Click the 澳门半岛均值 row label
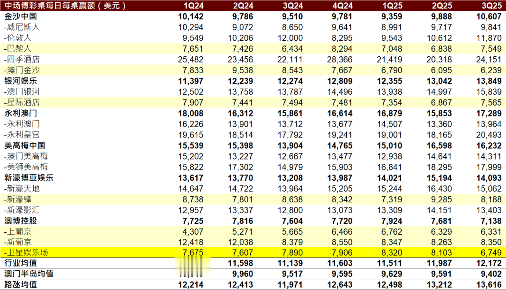 [x=29, y=274]
